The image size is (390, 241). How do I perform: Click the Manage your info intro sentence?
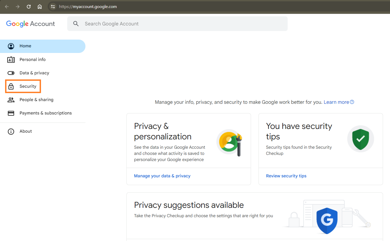click(x=238, y=102)
